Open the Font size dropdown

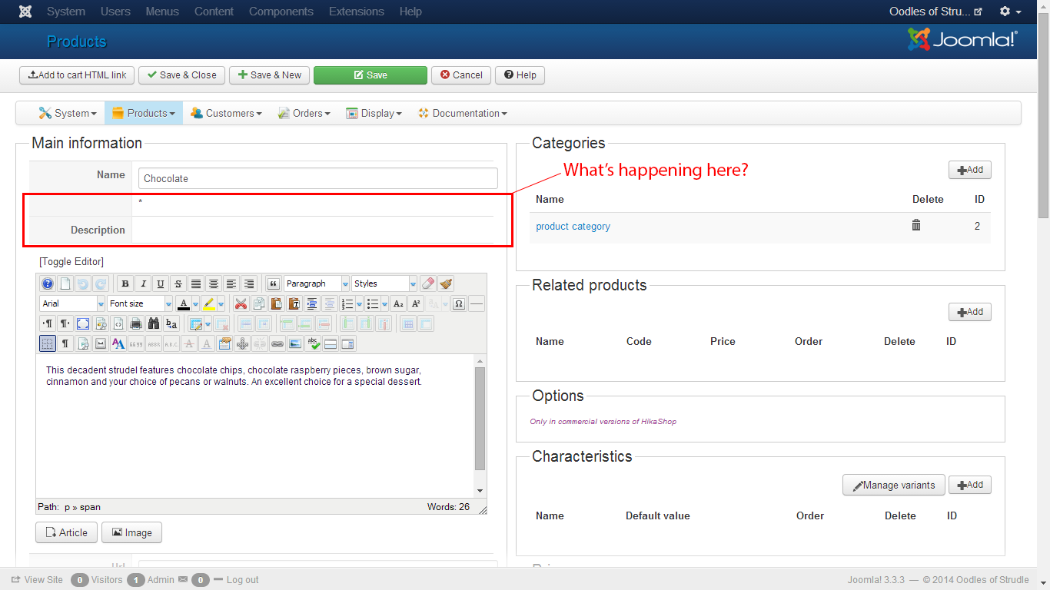[x=140, y=303]
